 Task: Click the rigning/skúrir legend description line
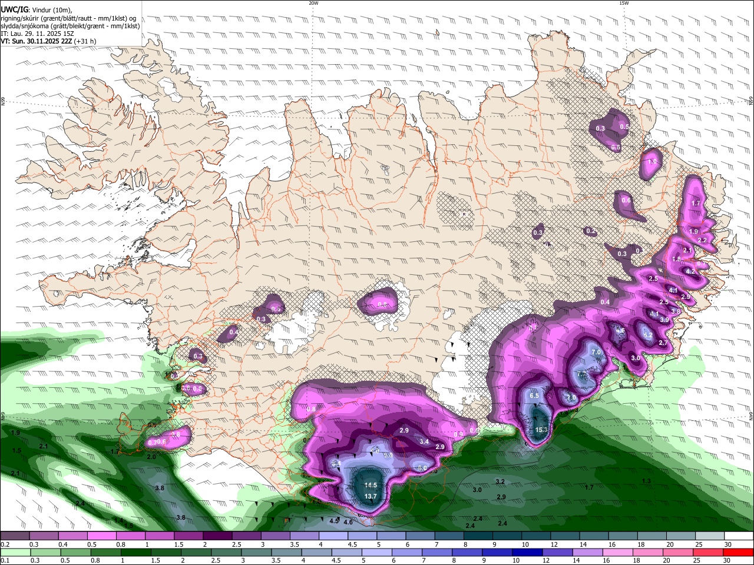[68, 18]
